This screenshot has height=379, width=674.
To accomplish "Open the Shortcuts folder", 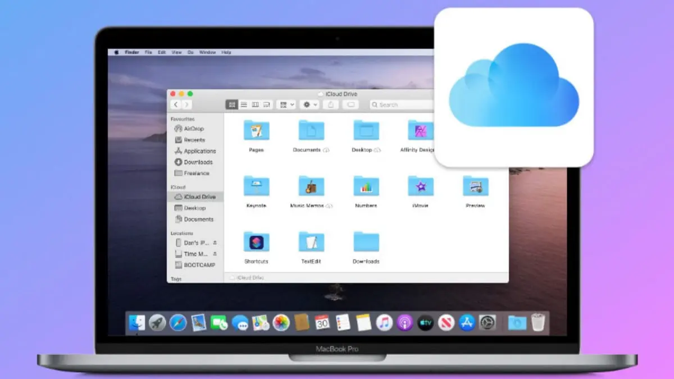I will [256, 241].
